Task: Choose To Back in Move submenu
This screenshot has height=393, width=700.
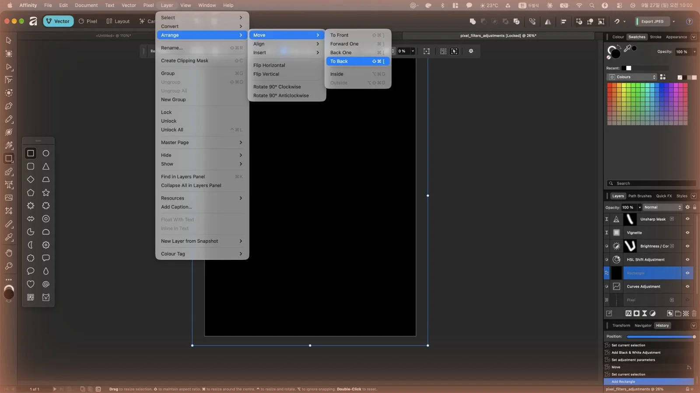Action: [358, 61]
